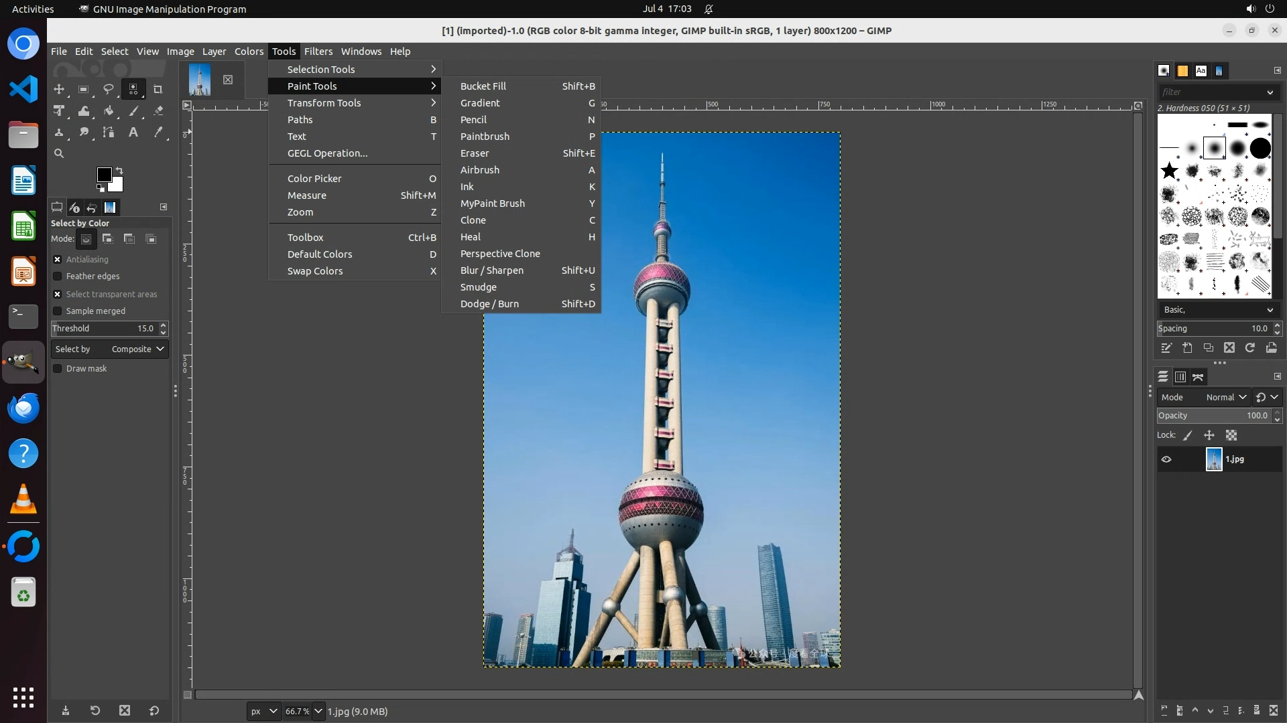Viewport: 1287px width, 723px height.
Task: Select the Text tool icon
Action: (x=133, y=133)
